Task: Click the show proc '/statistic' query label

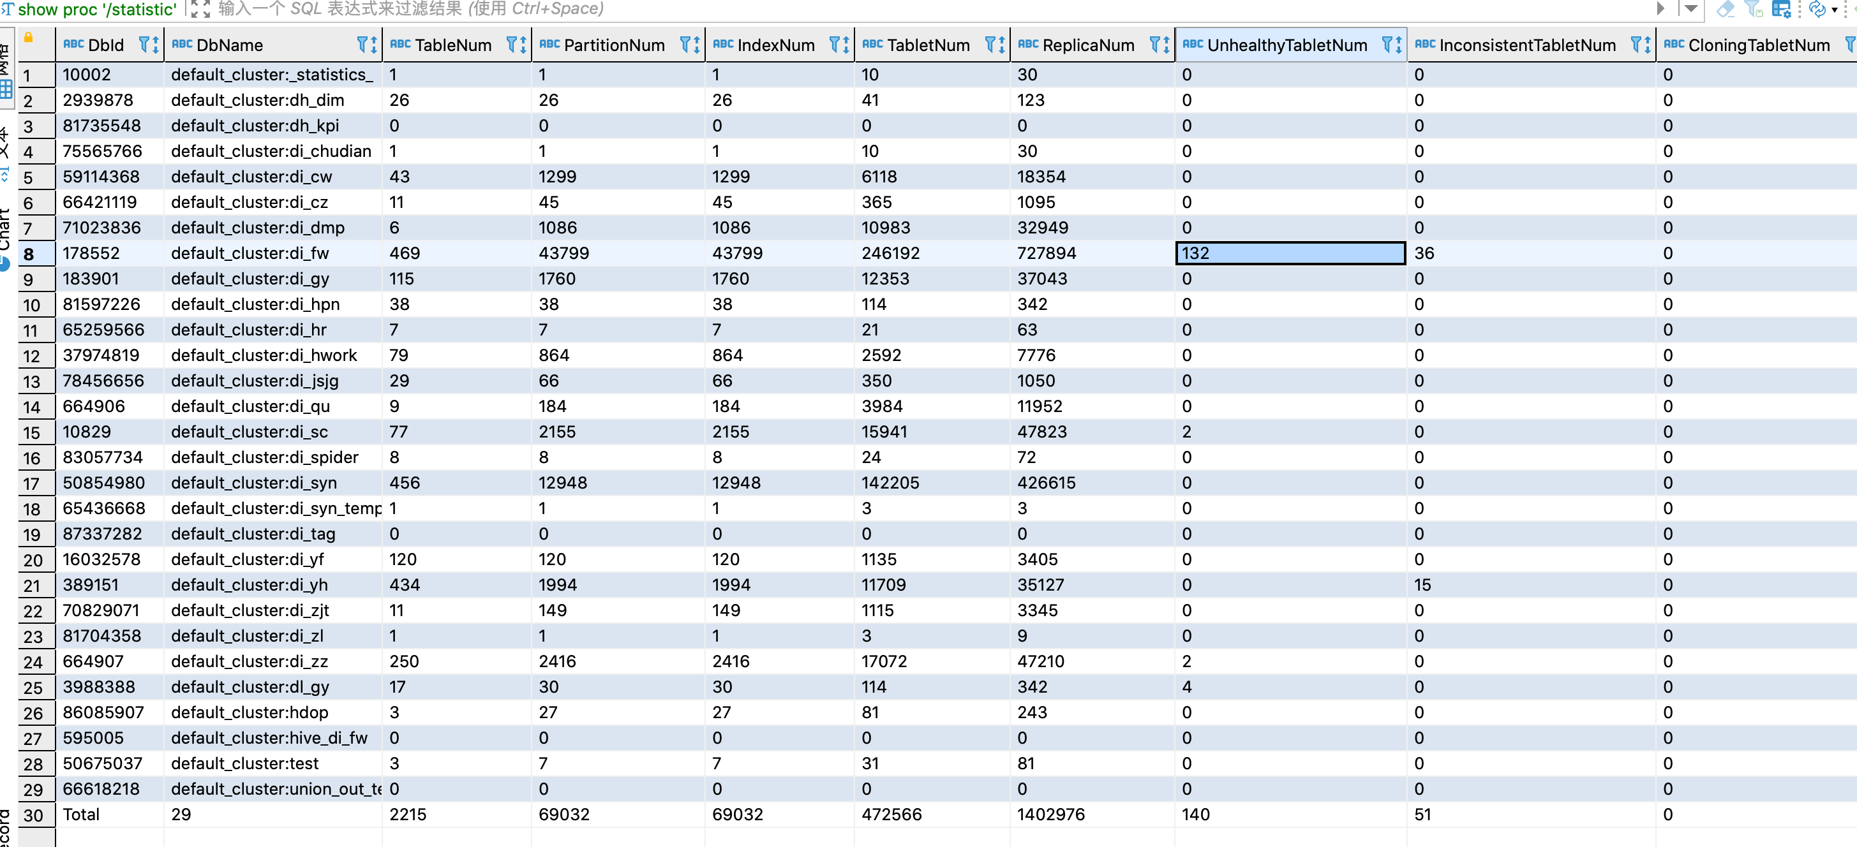Action: tap(96, 9)
